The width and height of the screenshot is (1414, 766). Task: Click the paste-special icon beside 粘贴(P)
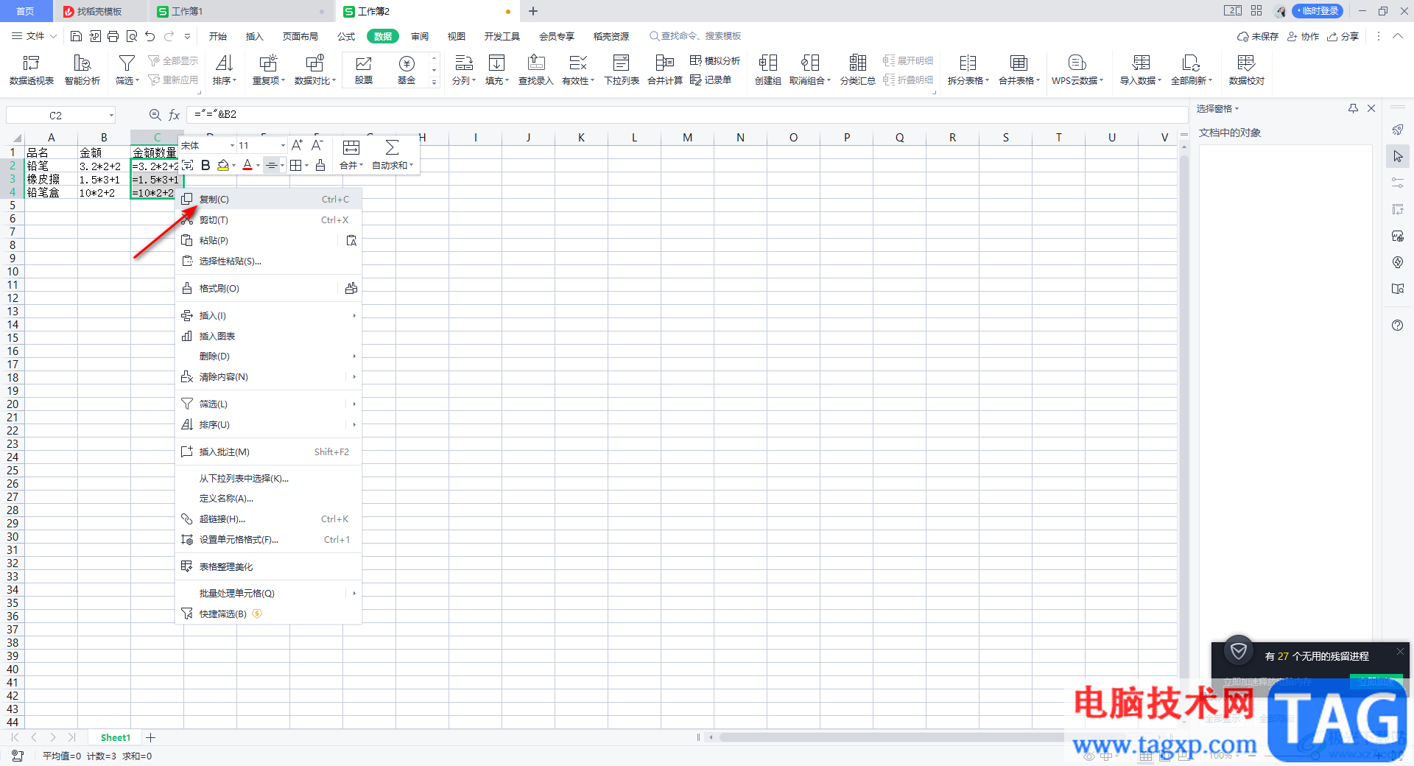(351, 241)
